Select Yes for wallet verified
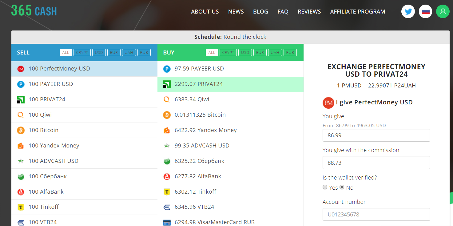The height and width of the screenshot is (226, 453). (325, 187)
